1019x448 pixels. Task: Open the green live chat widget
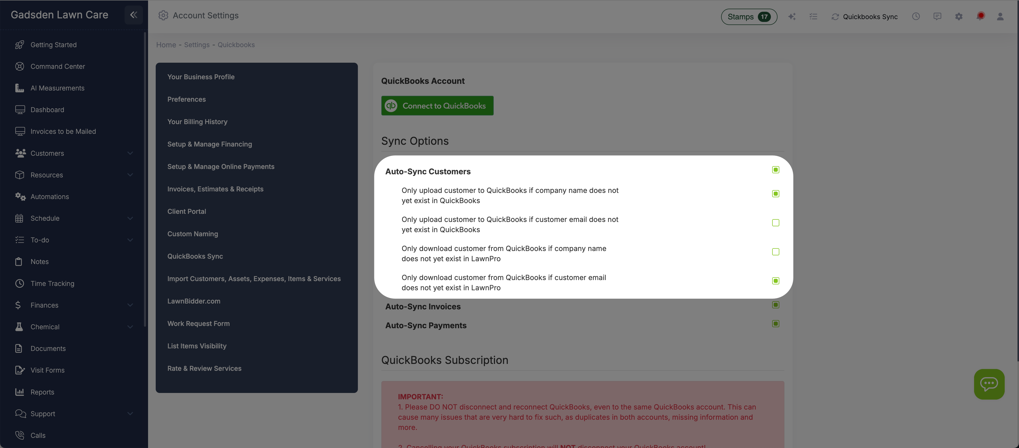pos(989,384)
